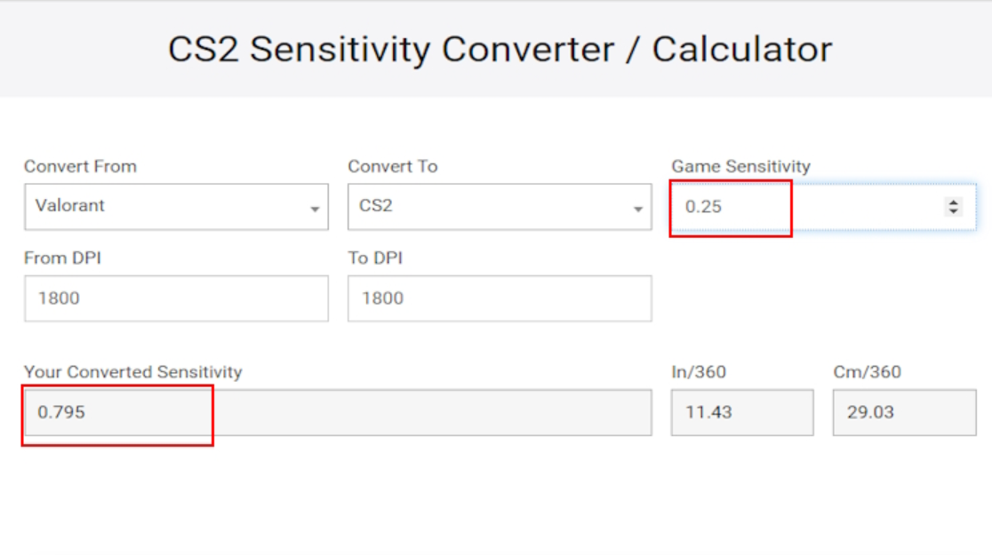Increase Game Sensitivity with the up arrow
This screenshot has width=992, height=555.
(954, 202)
